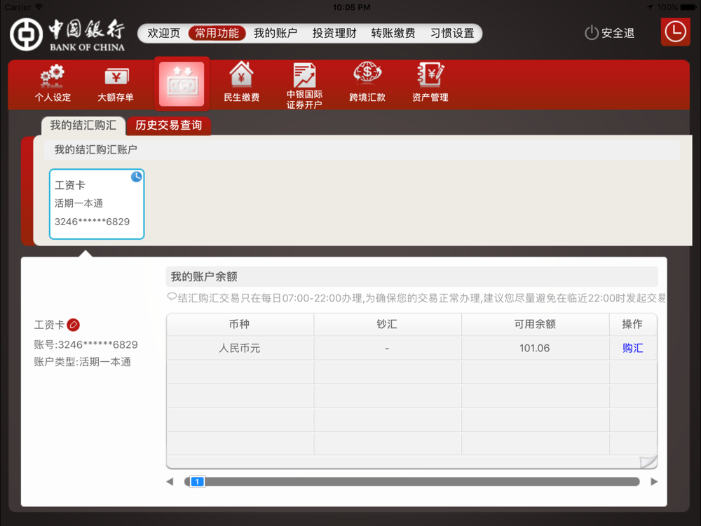Go to the 投资理财 menu
This screenshot has width=701, height=526.
[334, 33]
